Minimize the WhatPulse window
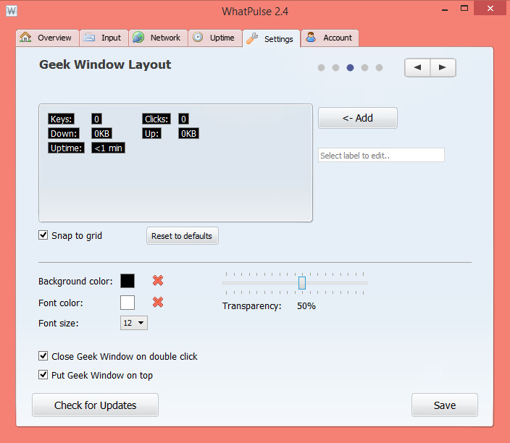This screenshot has height=443, width=510. coord(445,9)
